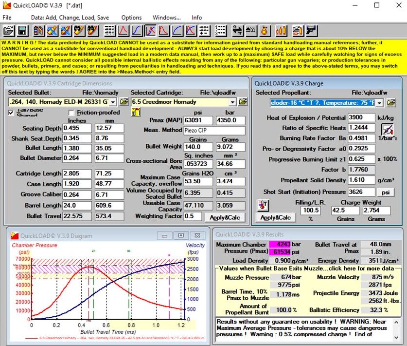Click the results message scrollbar down arrow
Screen dimensions: 407x346
pyautogui.click(x=396, y=337)
